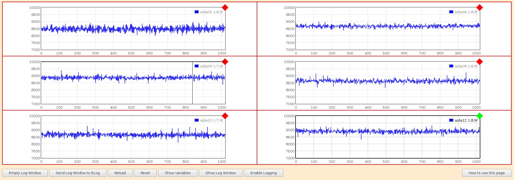The image size is (514, 180).
Task: Empty the log window
Action: coord(25,173)
